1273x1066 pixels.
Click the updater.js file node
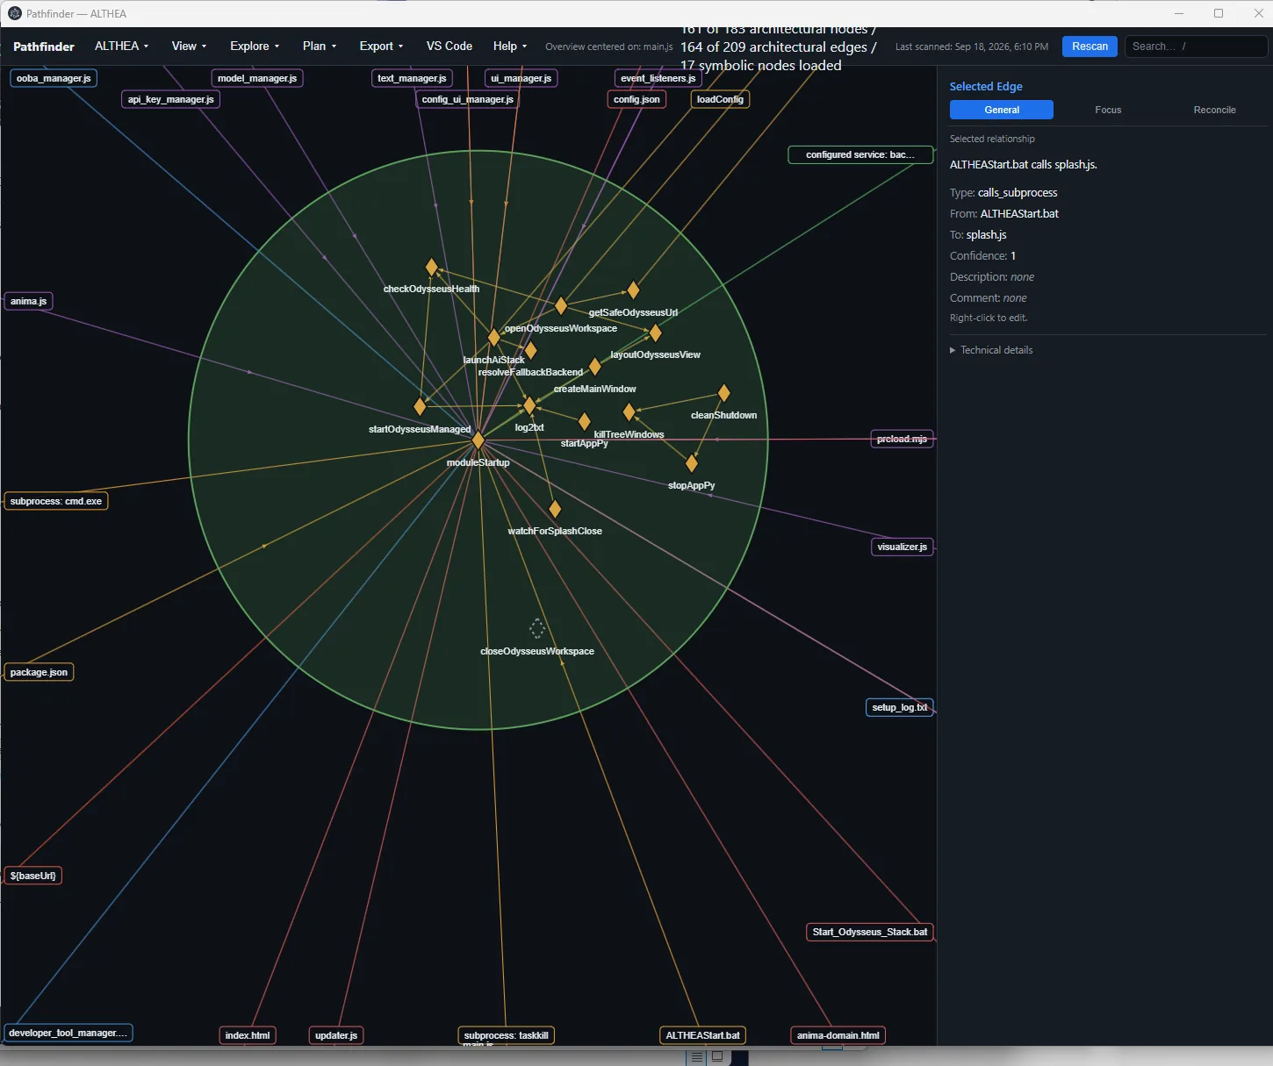tap(336, 1035)
